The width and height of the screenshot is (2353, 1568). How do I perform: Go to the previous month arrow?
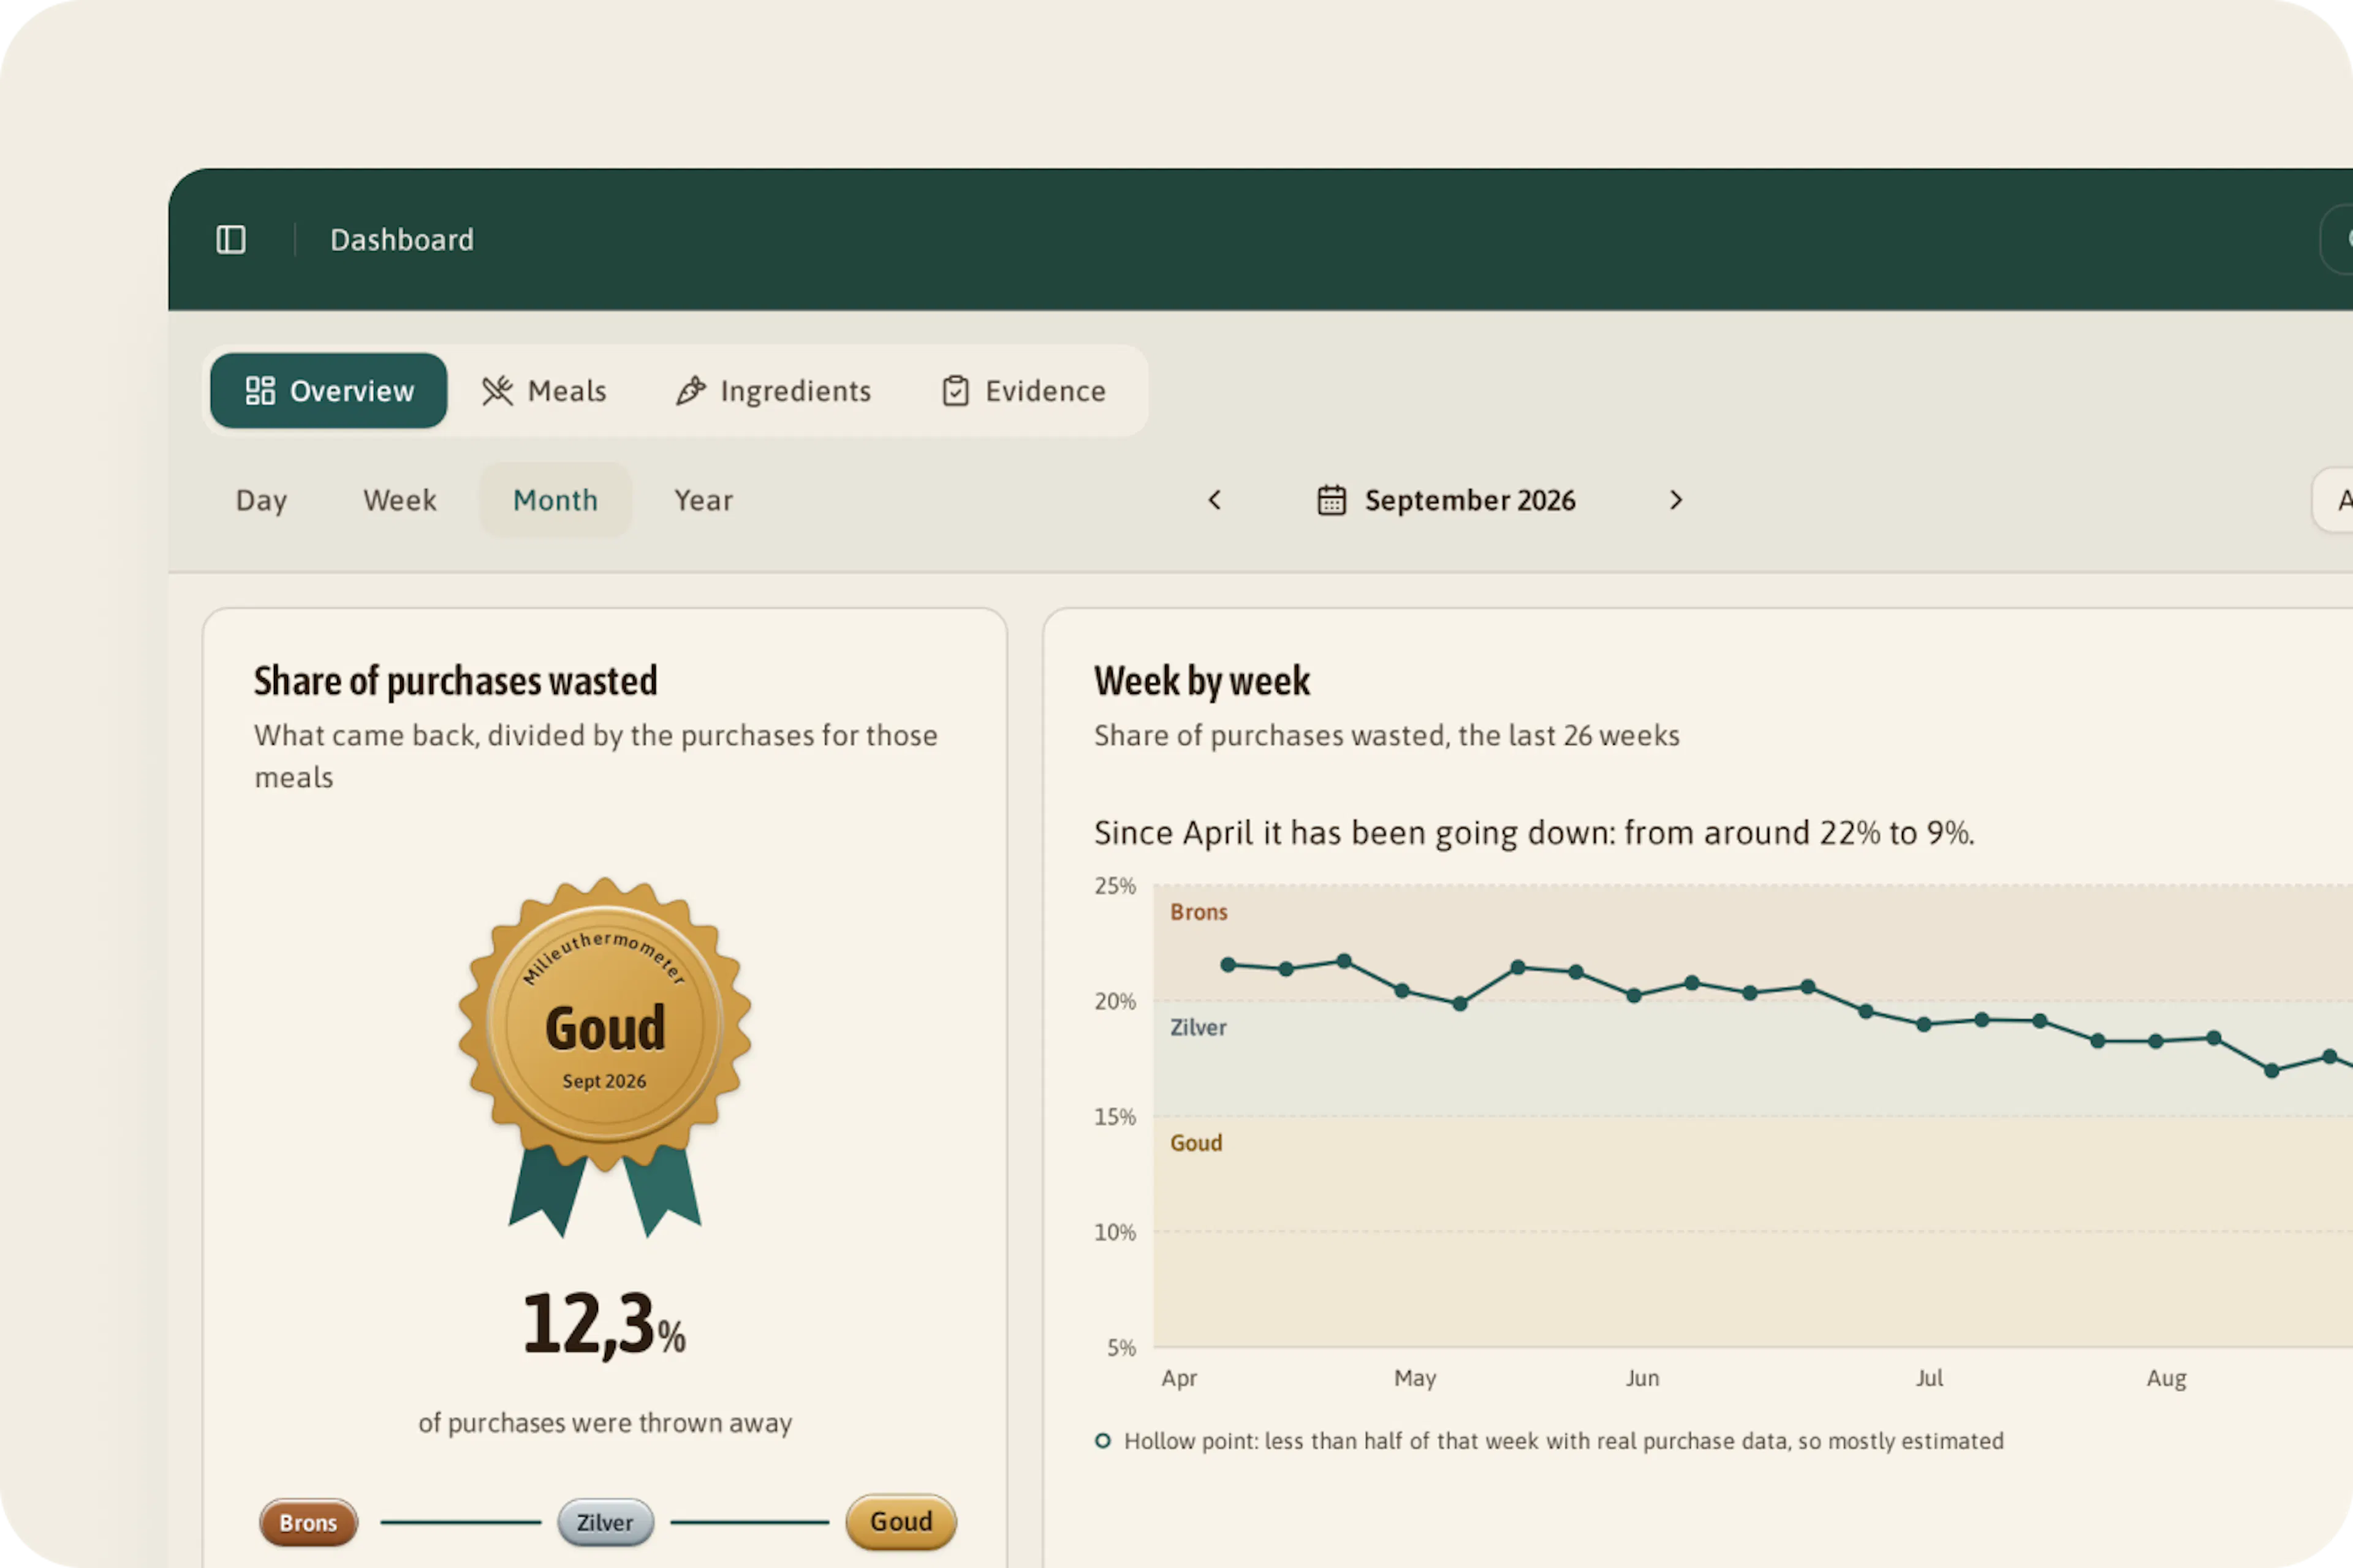click(1214, 500)
